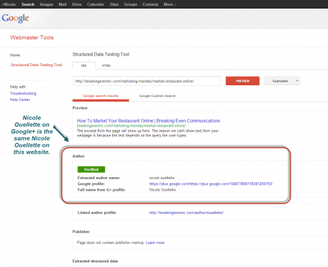Image resolution: width=328 pixels, height=267 pixels.
Task: Open the Examples dropdown
Action: [x=282, y=81]
